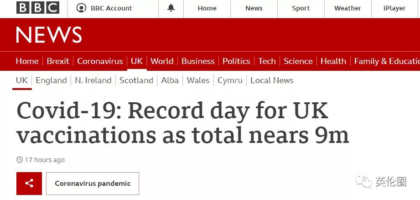Viewport: 420px width, 200px height.
Task: Select the Brexit news section
Action: pyautogui.click(x=58, y=61)
